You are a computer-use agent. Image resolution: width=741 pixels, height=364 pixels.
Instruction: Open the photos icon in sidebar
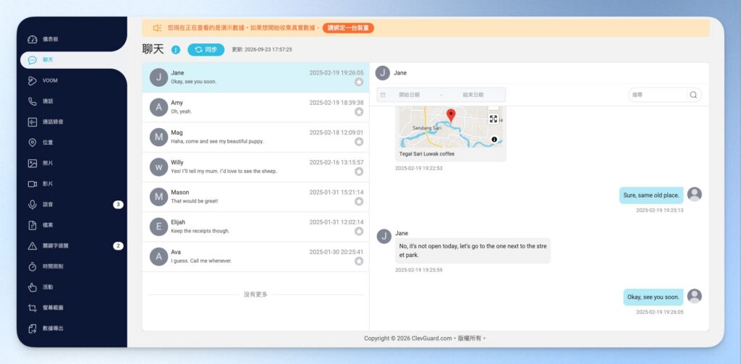(32, 163)
